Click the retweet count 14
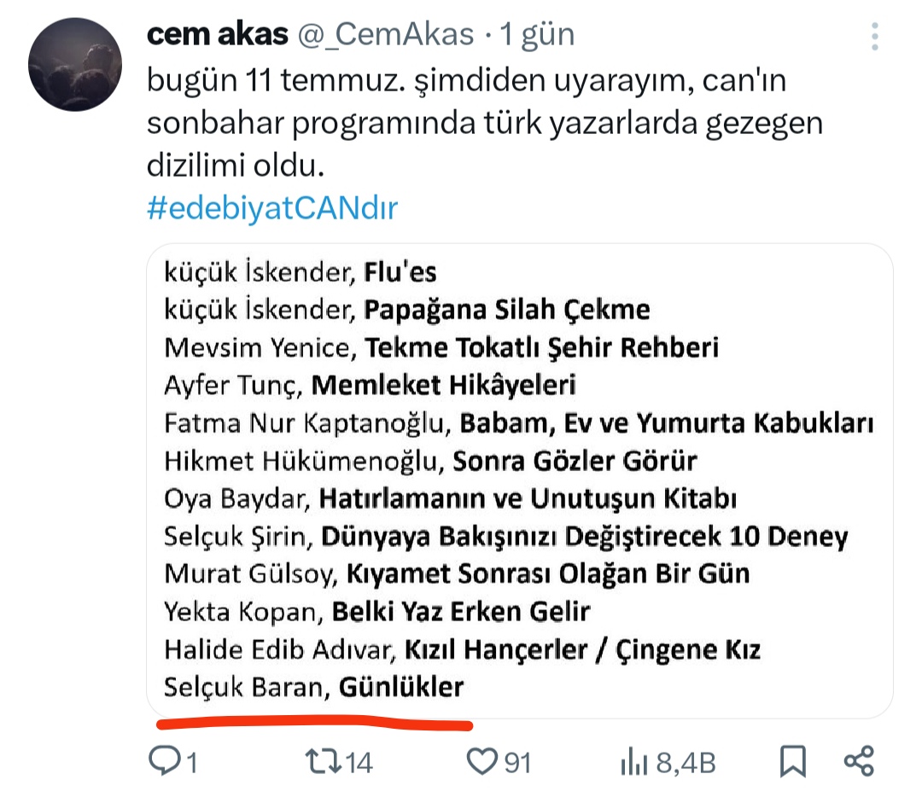 pos(359,763)
